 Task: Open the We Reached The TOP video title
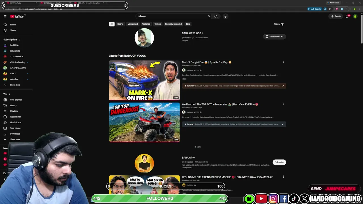tap(220, 104)
